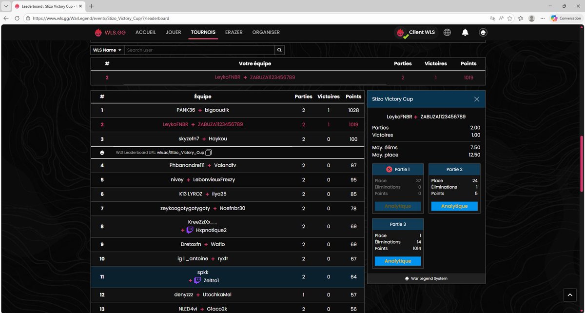The width and height of the screenshot is (585, 313).
Task: Click the browser address bar
Action: [253, 18]
